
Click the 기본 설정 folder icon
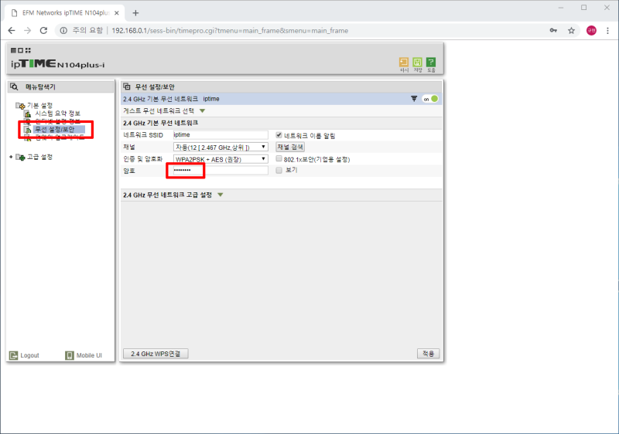[x=21, y=106]
